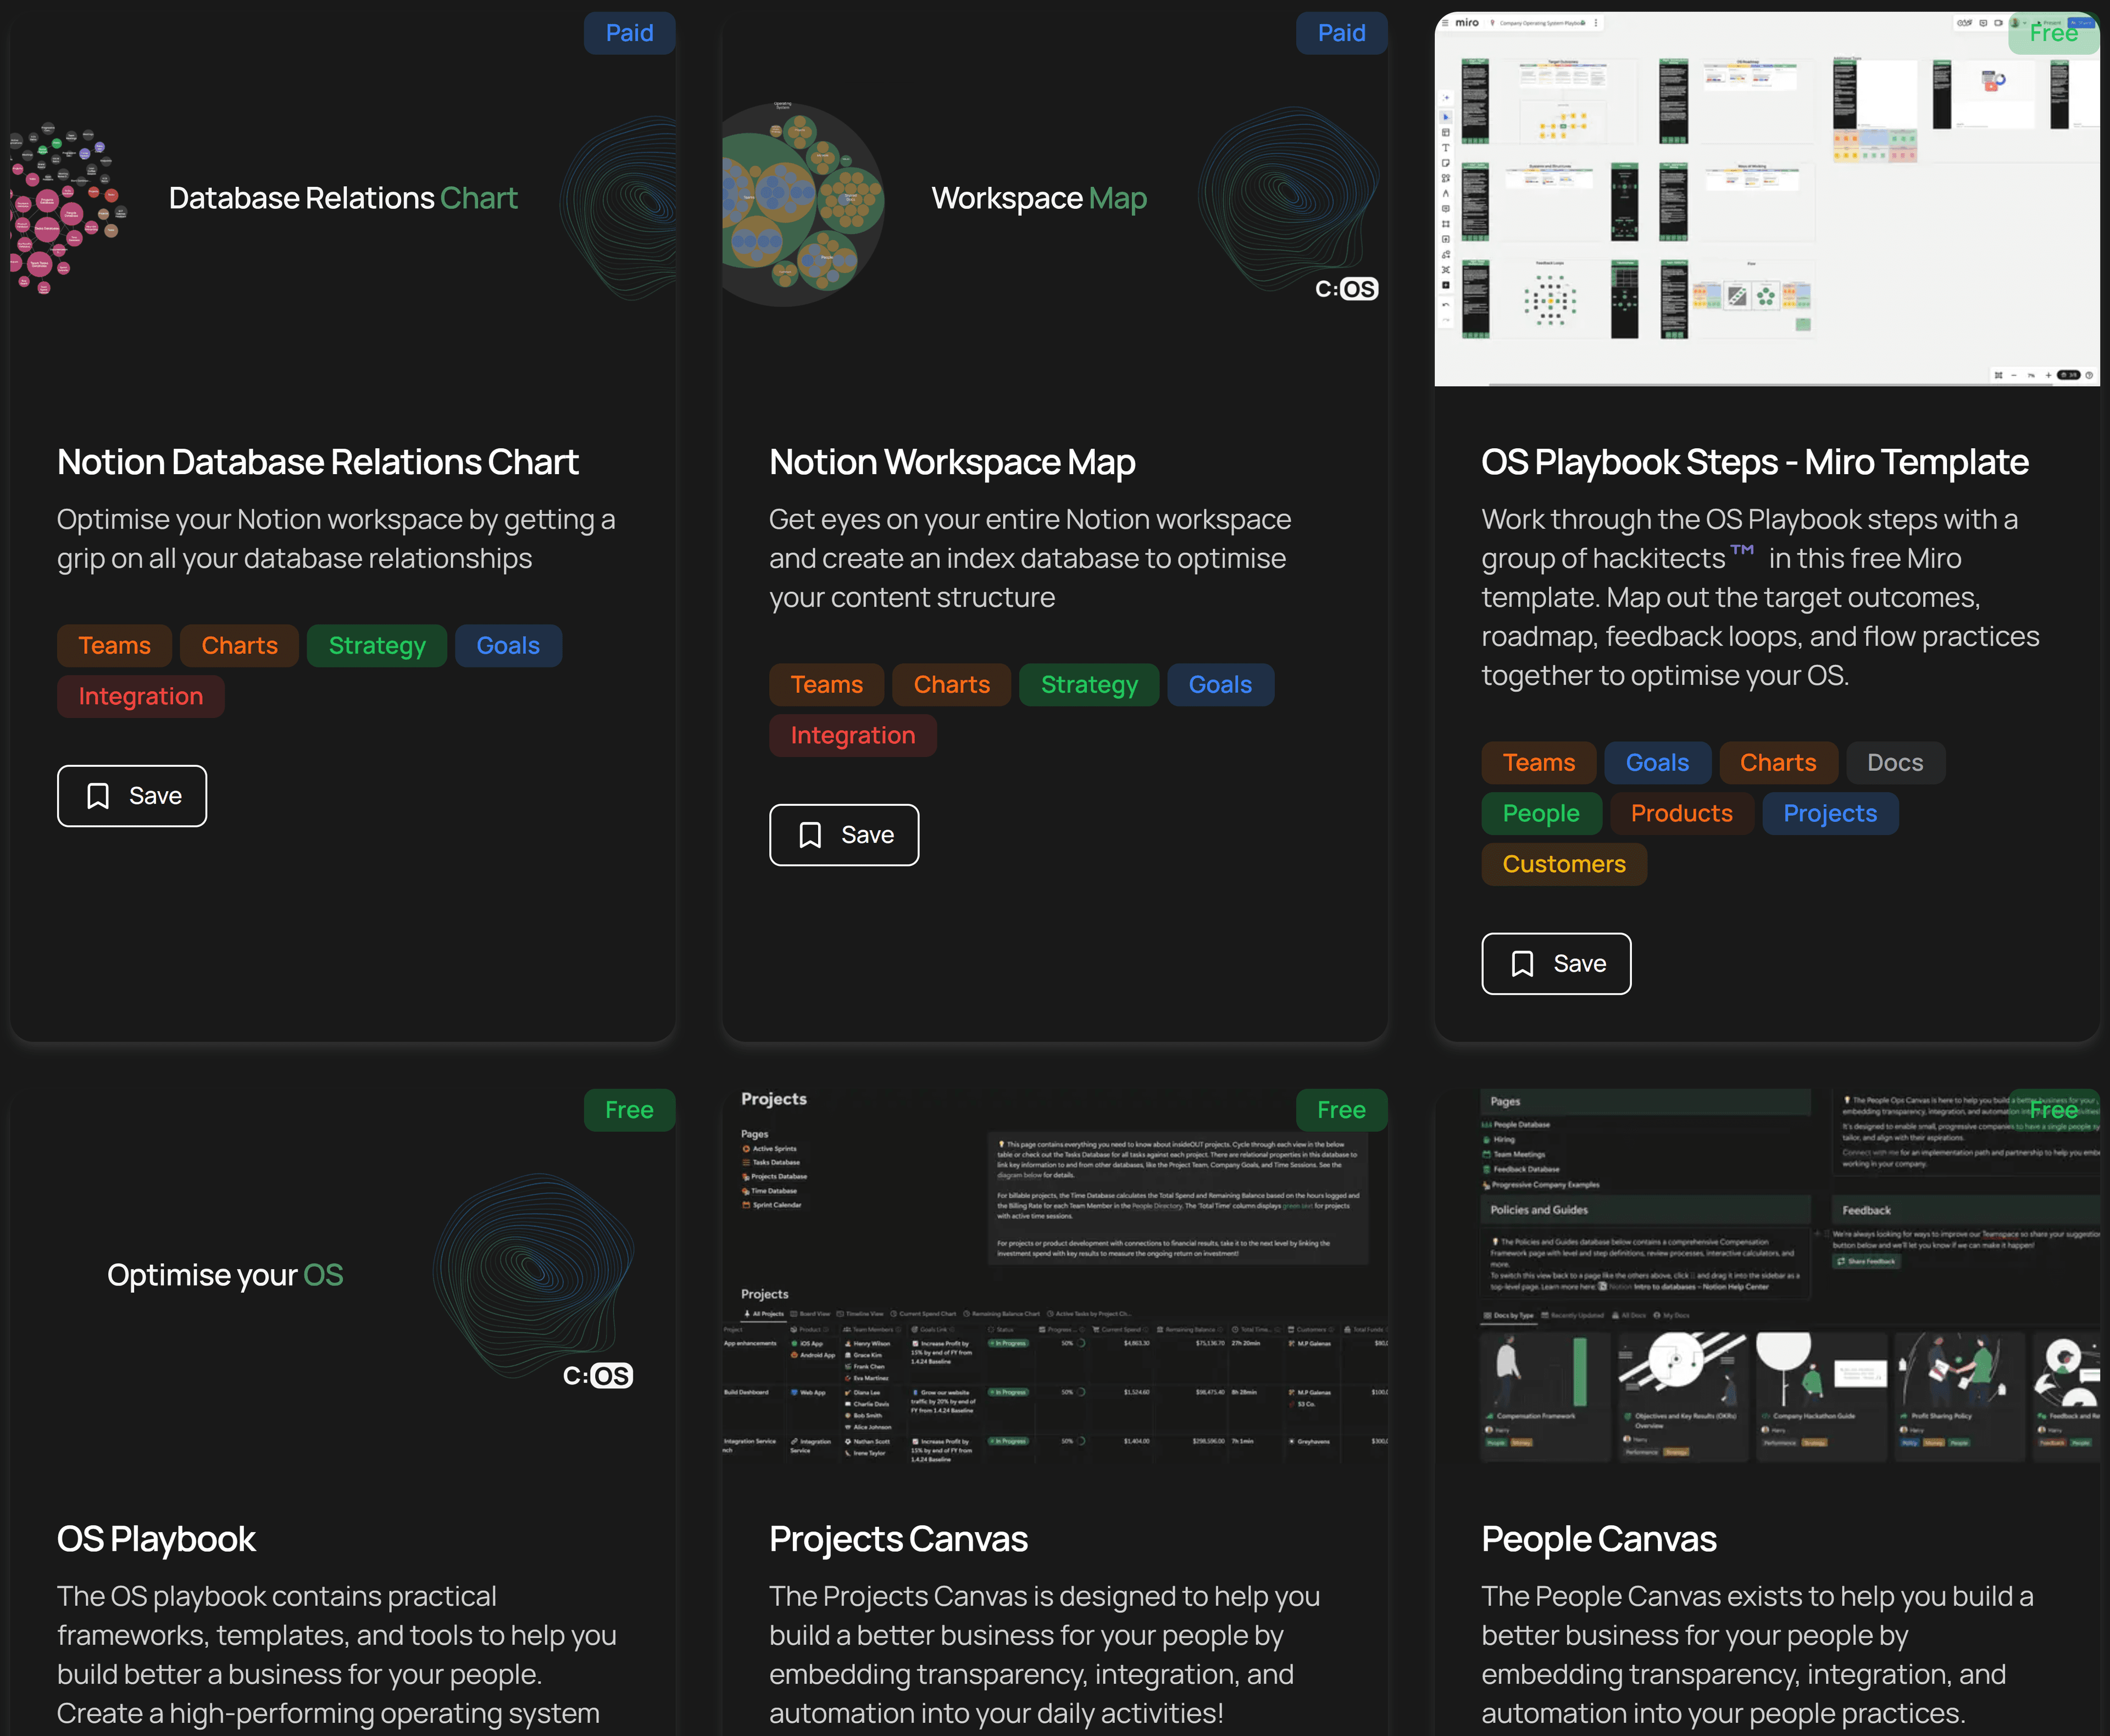Open Workspace Map banner image
2110x1736 pixels.
click(1055, 199)
